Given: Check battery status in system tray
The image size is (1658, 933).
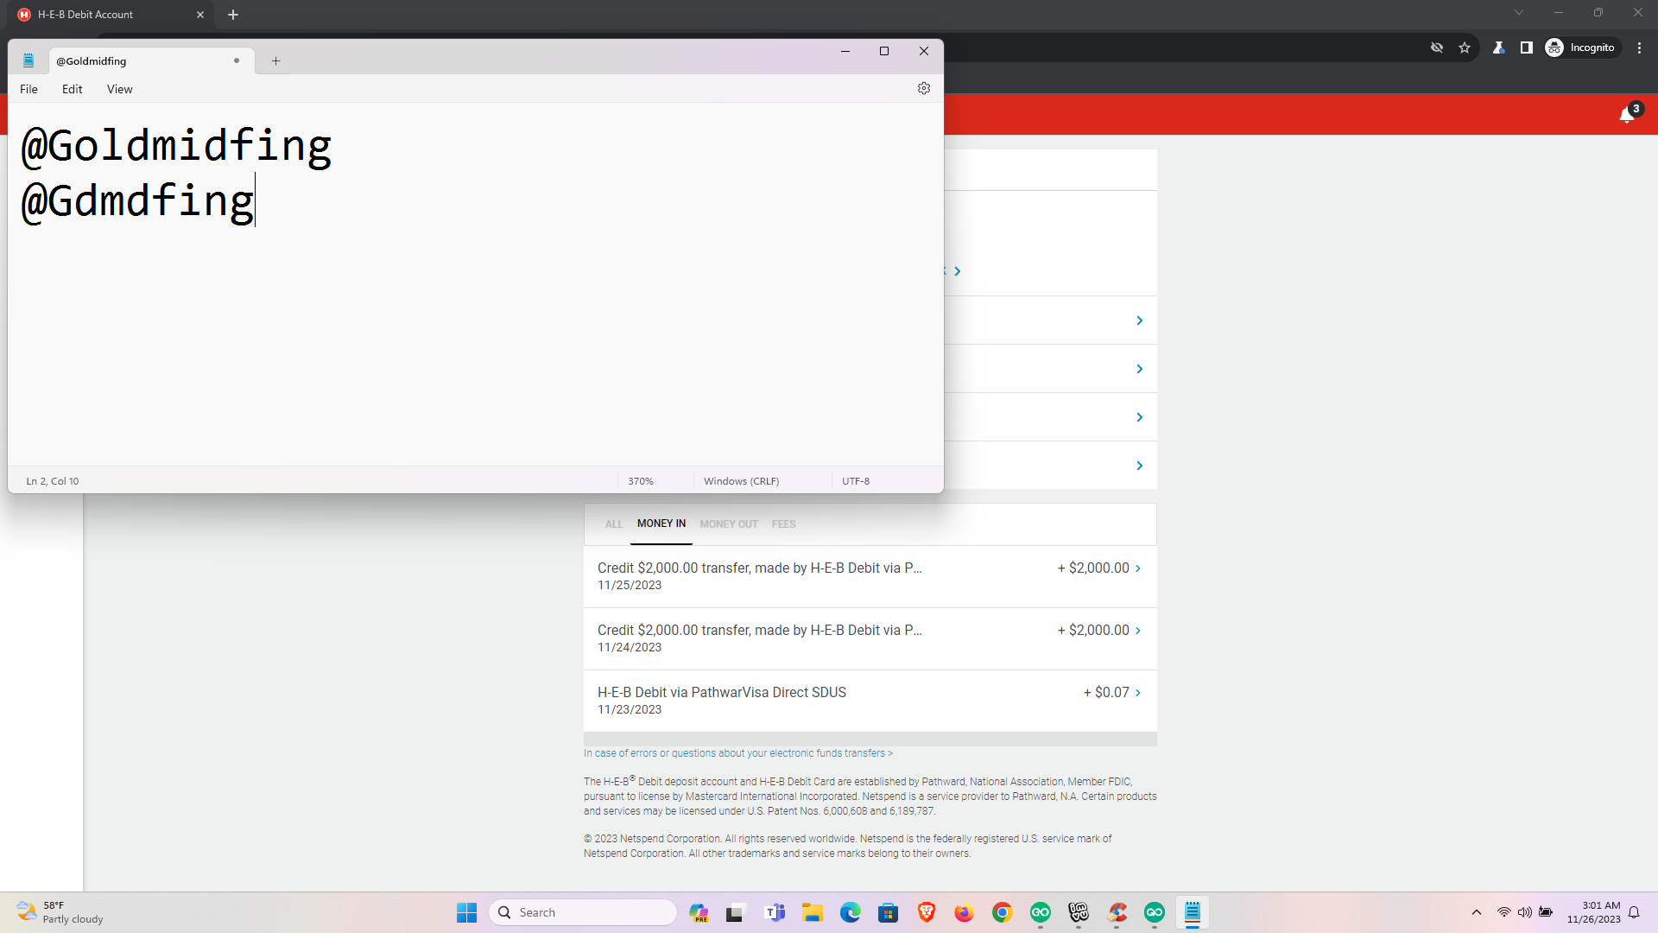Looking at the screenshot, I should click(1546, 912).
